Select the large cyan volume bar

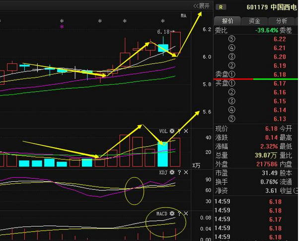coord(162,154)
